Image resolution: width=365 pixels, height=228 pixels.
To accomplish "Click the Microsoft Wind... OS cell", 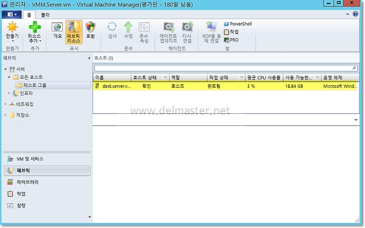I will [x=340, y=86].
